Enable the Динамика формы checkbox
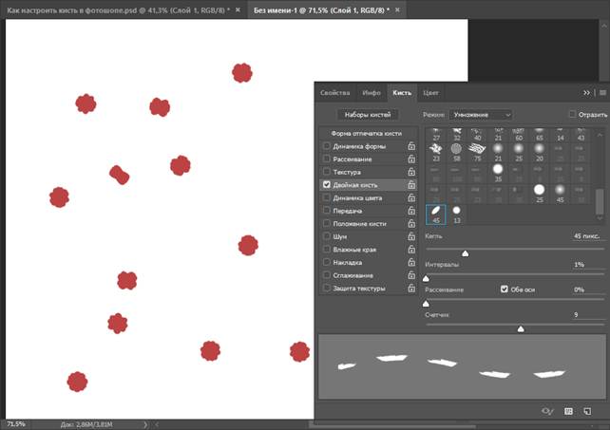Viewport: 610px width, 430px height. click(x=327, y=146)
